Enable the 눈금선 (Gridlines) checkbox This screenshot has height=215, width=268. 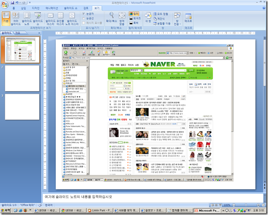pyautogui.click(x=83, y=18)
